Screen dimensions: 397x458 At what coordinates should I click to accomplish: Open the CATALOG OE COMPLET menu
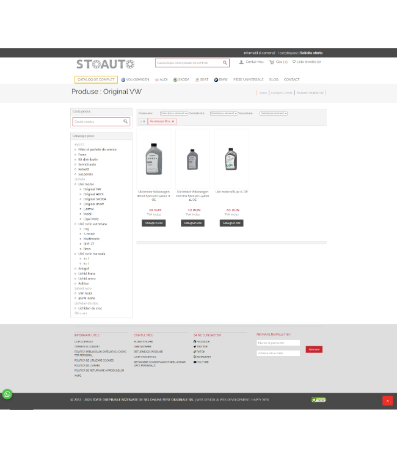click(96, 80)
